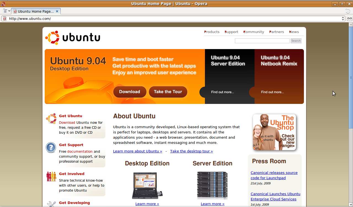Open the Ubuntu Shop banner image
353x207 pixels.
tap(274, 132)
